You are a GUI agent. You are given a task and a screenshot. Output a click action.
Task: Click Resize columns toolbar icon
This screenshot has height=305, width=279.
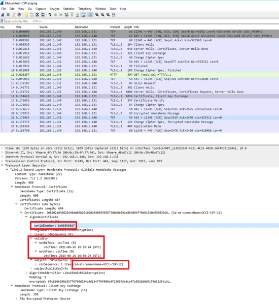coord(114,15)
